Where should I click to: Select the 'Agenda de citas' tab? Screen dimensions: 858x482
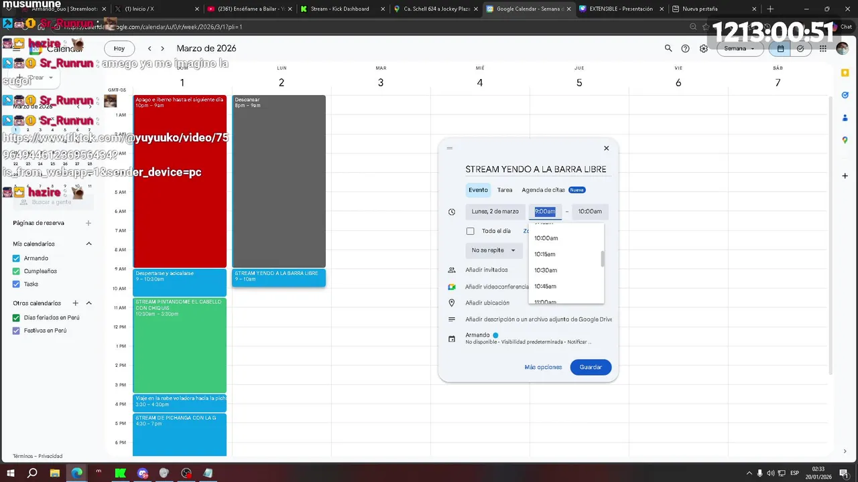553,190
